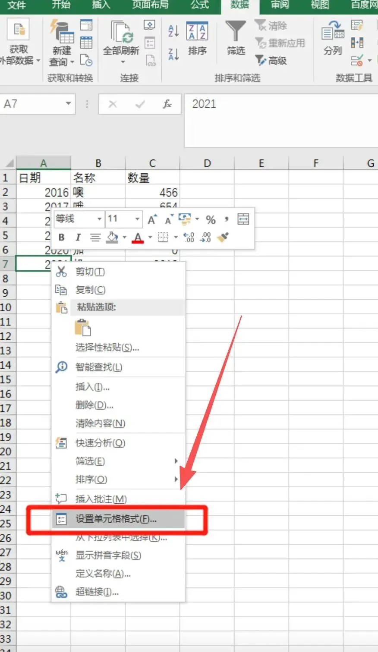The image size is (378, 652).
Task: Expand the Filter (筛选) submenu arrow
Action: click(x=176, y=461)
